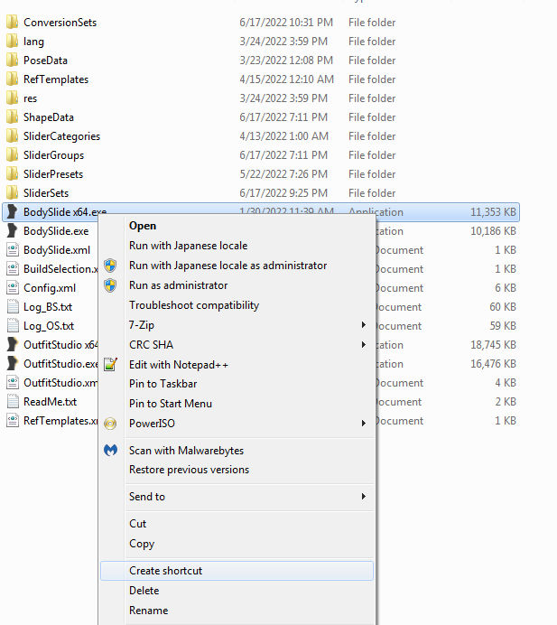
Task: Click the BuildSelection.xml file icon
Action: (13, 268)
